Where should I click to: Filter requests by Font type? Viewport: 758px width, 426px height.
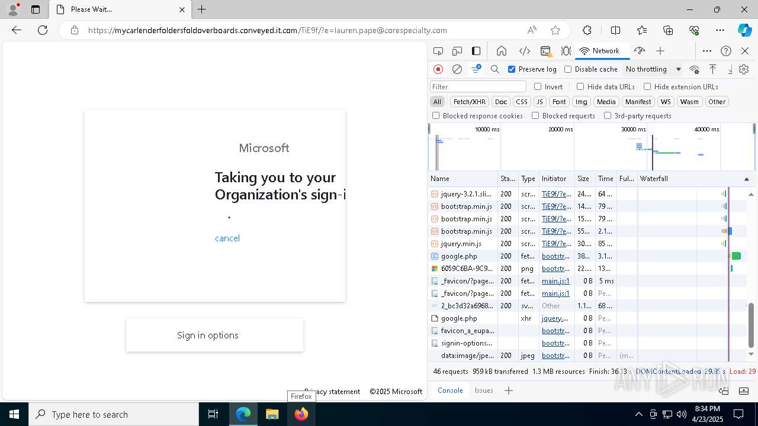[559, 102]
